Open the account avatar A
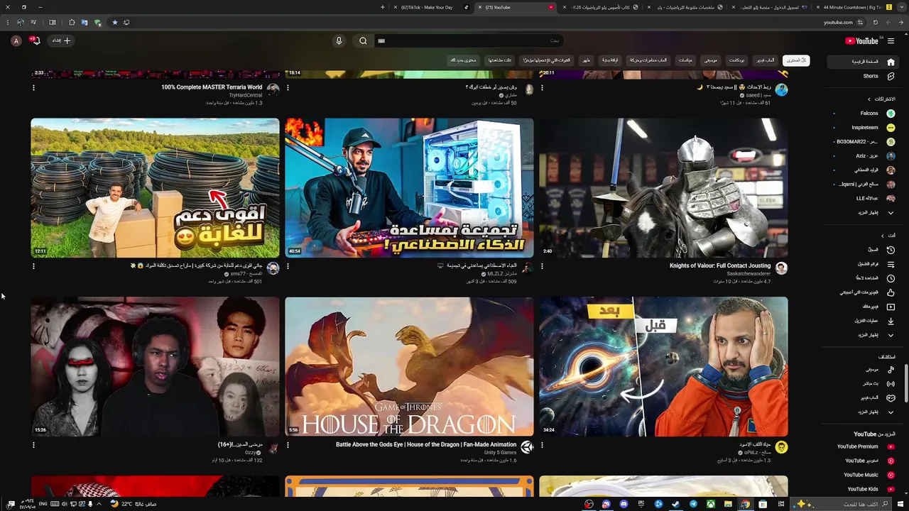 pos(16,41)
